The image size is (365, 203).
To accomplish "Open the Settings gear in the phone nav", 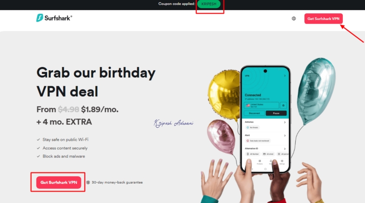I will click(x=282, y=162).
